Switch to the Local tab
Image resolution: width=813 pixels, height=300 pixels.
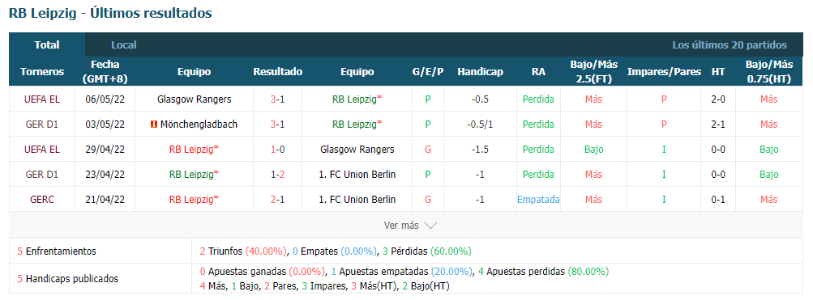pos(124,45)
